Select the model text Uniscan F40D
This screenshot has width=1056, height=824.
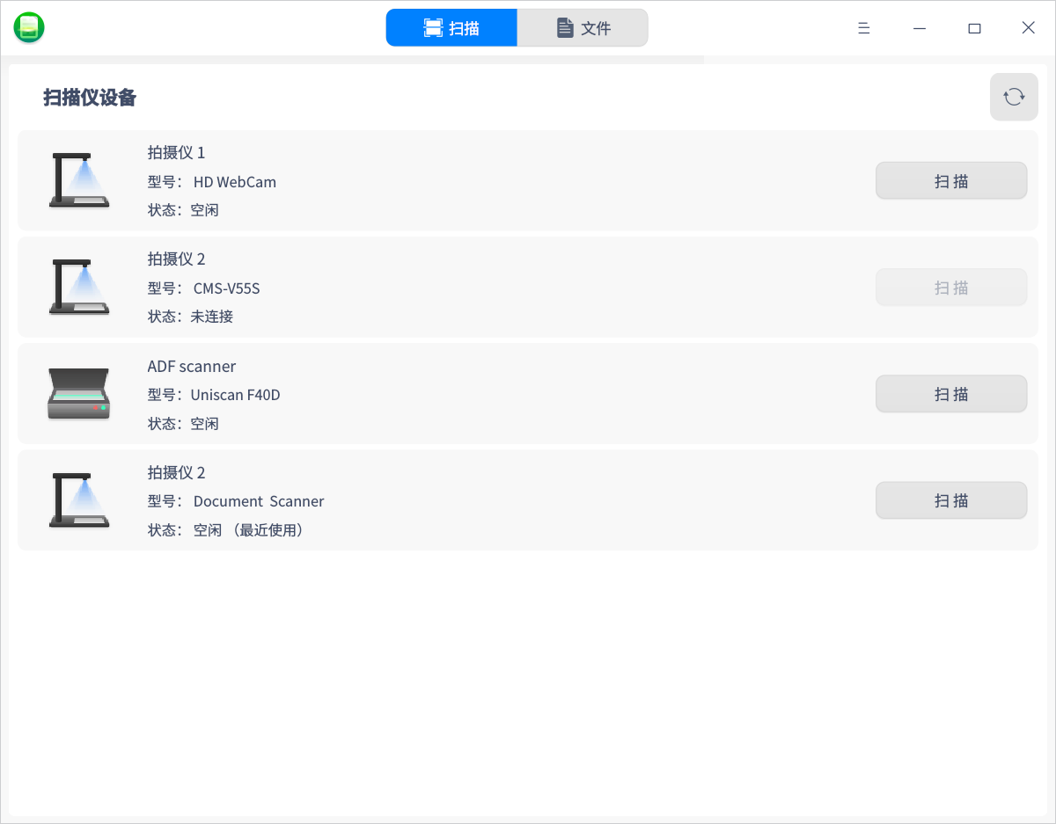click(235, 395)
